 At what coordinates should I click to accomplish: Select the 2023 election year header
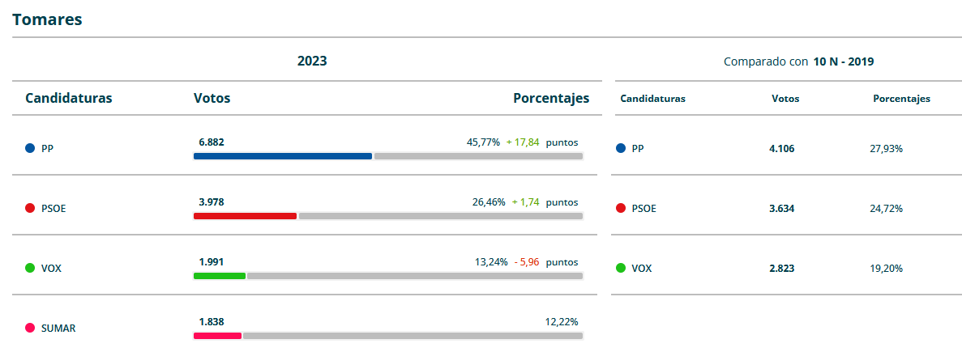312,61
